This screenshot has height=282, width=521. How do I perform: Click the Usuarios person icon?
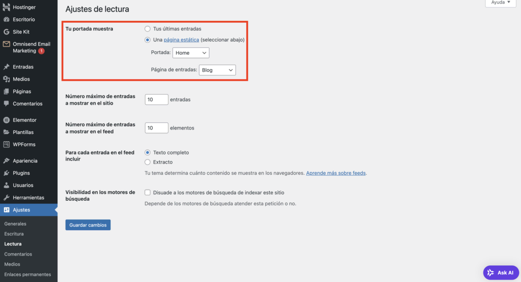pyautogui.click(x=6, y=185)
